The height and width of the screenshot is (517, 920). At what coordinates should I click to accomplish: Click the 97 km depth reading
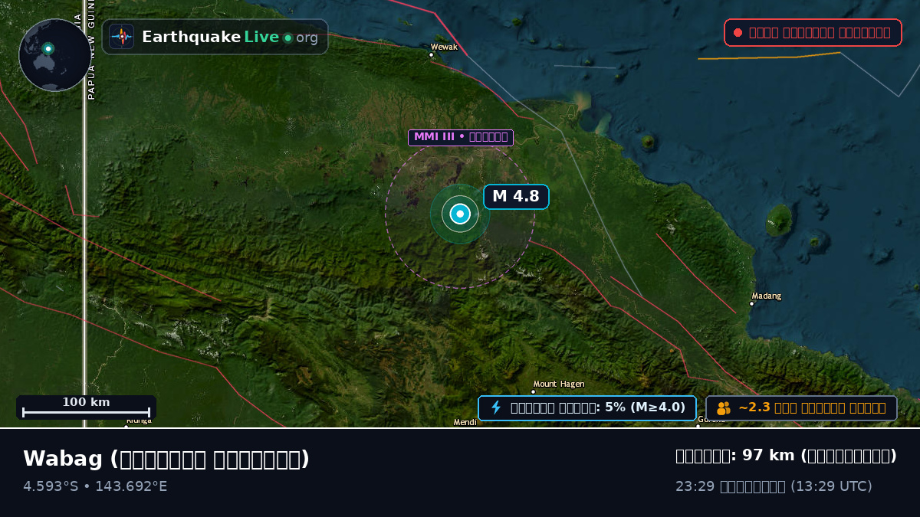[x=786, y=456]
